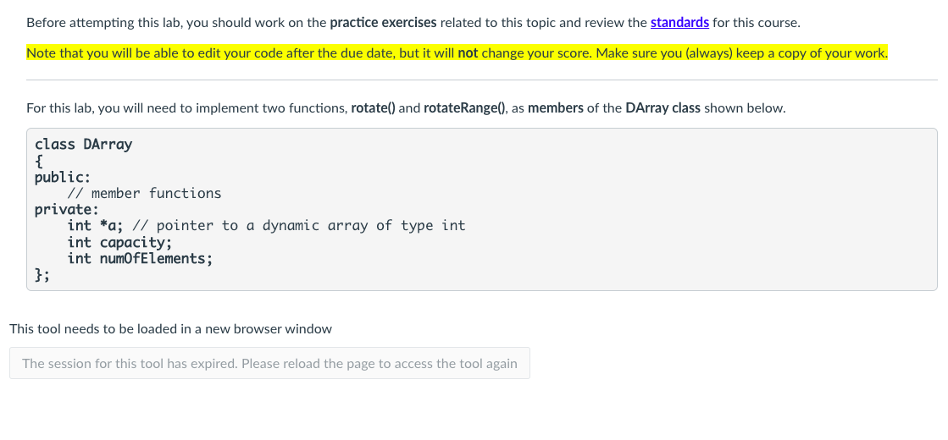Click the 'class DArray' line in the code
This screenshot has height=440, width=948.
click(83, 144)
